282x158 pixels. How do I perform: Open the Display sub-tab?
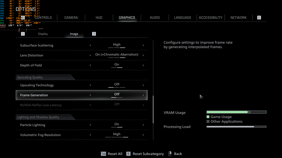43,34
